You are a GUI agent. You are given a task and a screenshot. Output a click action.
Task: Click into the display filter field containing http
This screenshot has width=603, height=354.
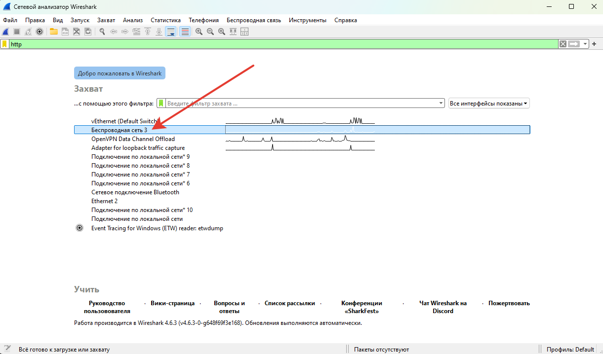pos(283,44)
